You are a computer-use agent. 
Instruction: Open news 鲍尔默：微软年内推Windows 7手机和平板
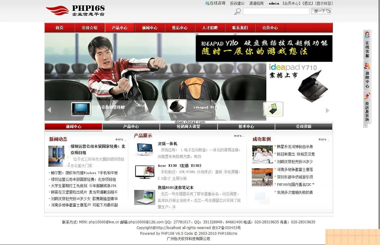(x=84, y=173)
